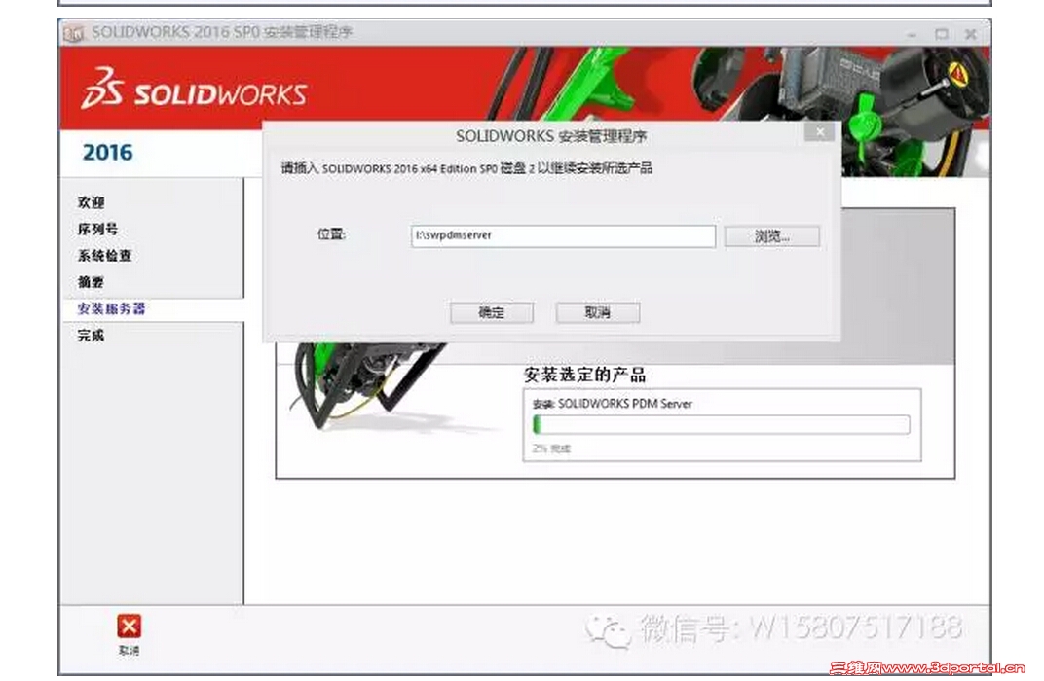Viewport: 1044px width, 681px height.
Task: Click the red X cancel icon
Action: pos(130,627)
